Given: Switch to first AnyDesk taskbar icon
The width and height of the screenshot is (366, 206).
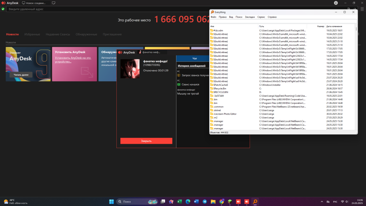Looking at the screenshot, I should pos(238,202).
